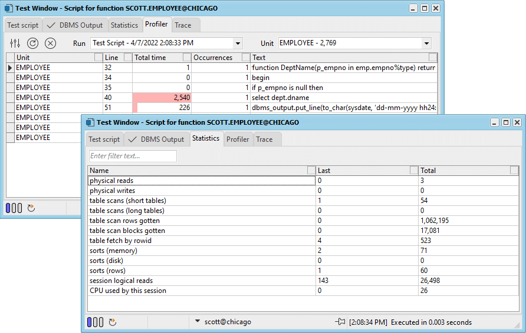
Task: Select 'physical reads' statistics row
Action: point(303,181)
